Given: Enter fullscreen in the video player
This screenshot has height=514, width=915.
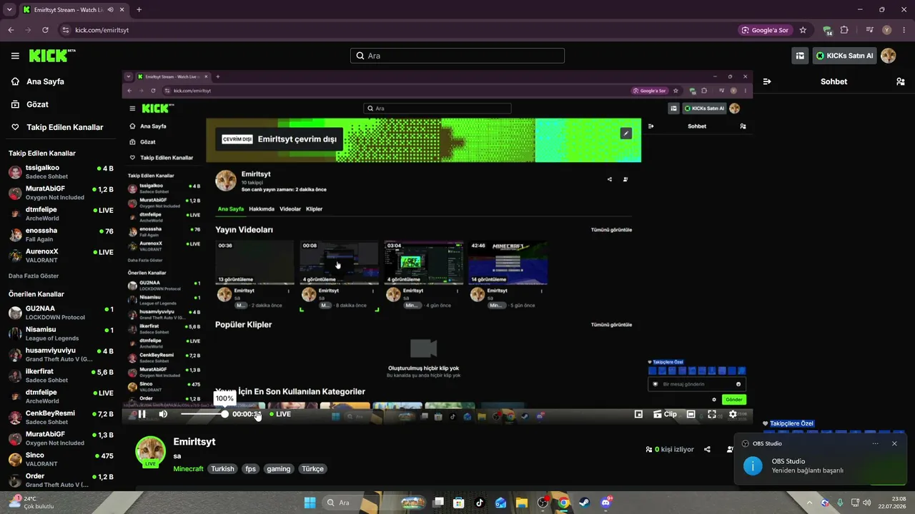Looking at the screenshot, I should pos(712,414).
